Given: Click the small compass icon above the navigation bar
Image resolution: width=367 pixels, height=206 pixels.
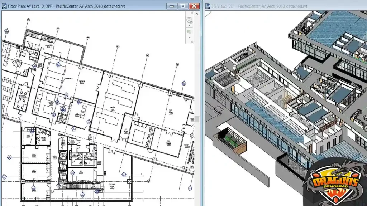Looking at the screenshot, I should click(192, 13).
